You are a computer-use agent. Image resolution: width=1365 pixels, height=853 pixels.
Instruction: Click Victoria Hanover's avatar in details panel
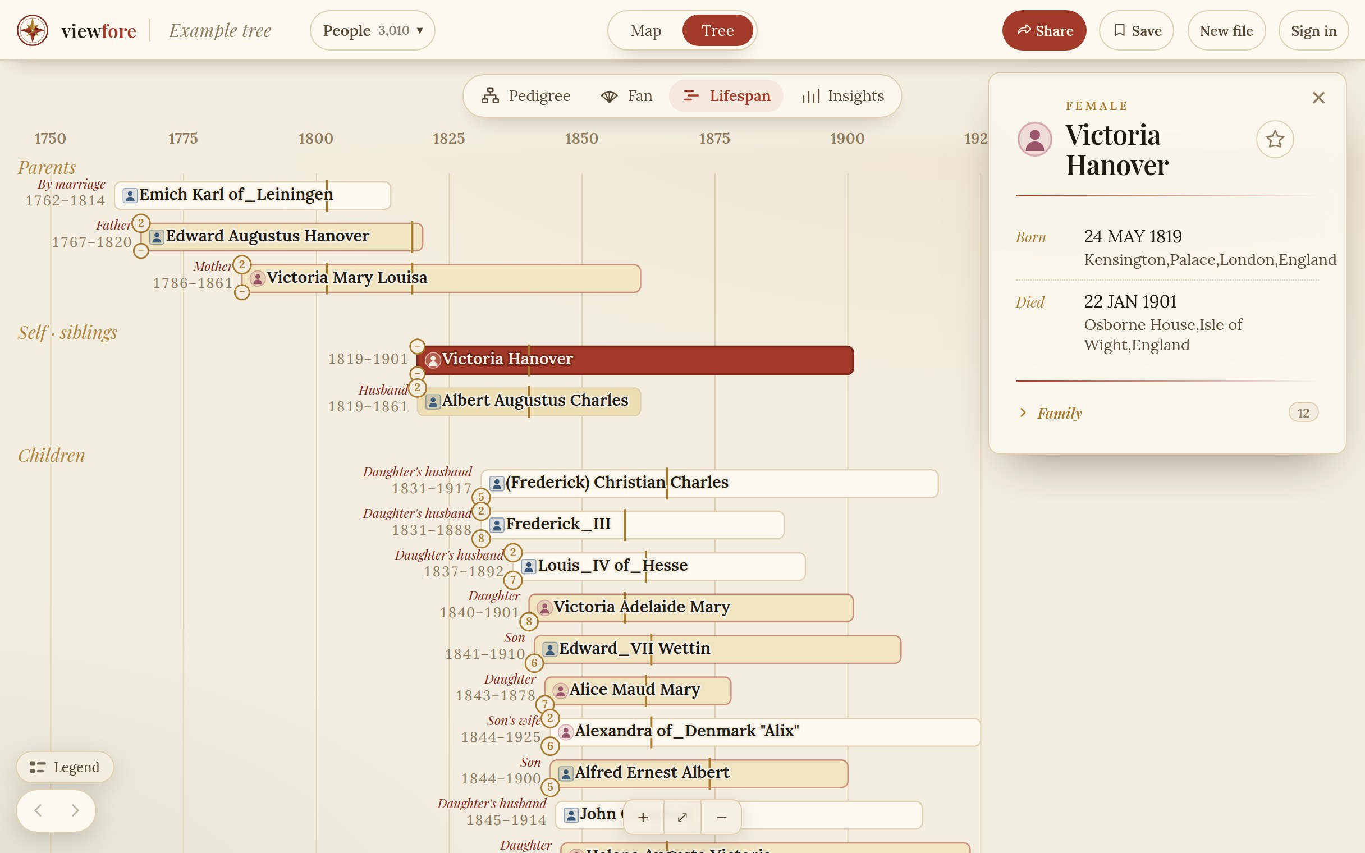[1034, 139]
